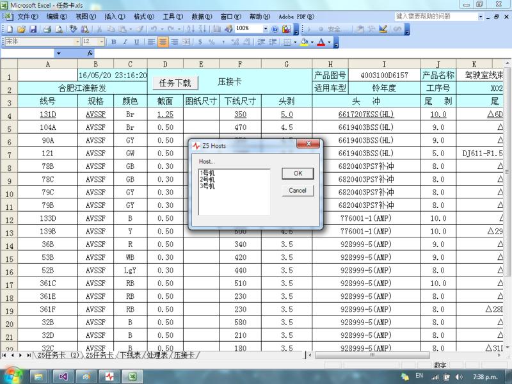This screenshot has height=384, width=512.
Task: Click the Excel Help question mark icon
Action: (275, 29)
